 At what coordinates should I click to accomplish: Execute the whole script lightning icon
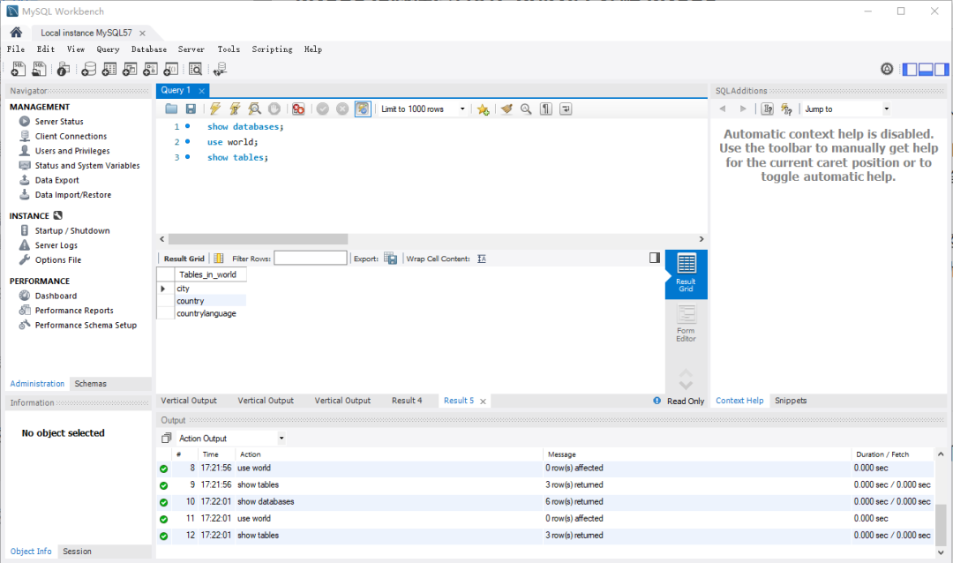(215, 109)
